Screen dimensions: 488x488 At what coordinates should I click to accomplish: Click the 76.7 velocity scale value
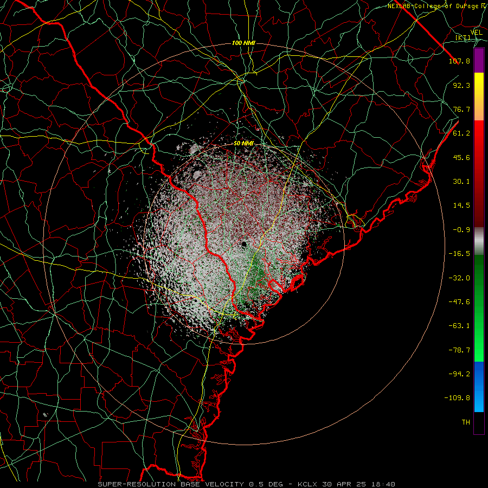(461, 109)
